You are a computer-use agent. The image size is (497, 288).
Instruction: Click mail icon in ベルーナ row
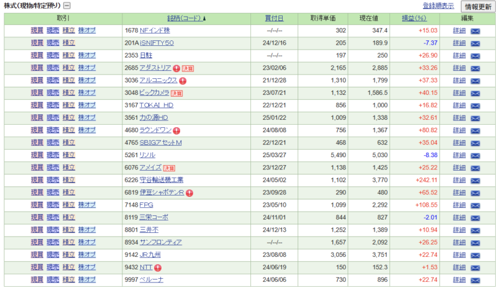point(475,281)
